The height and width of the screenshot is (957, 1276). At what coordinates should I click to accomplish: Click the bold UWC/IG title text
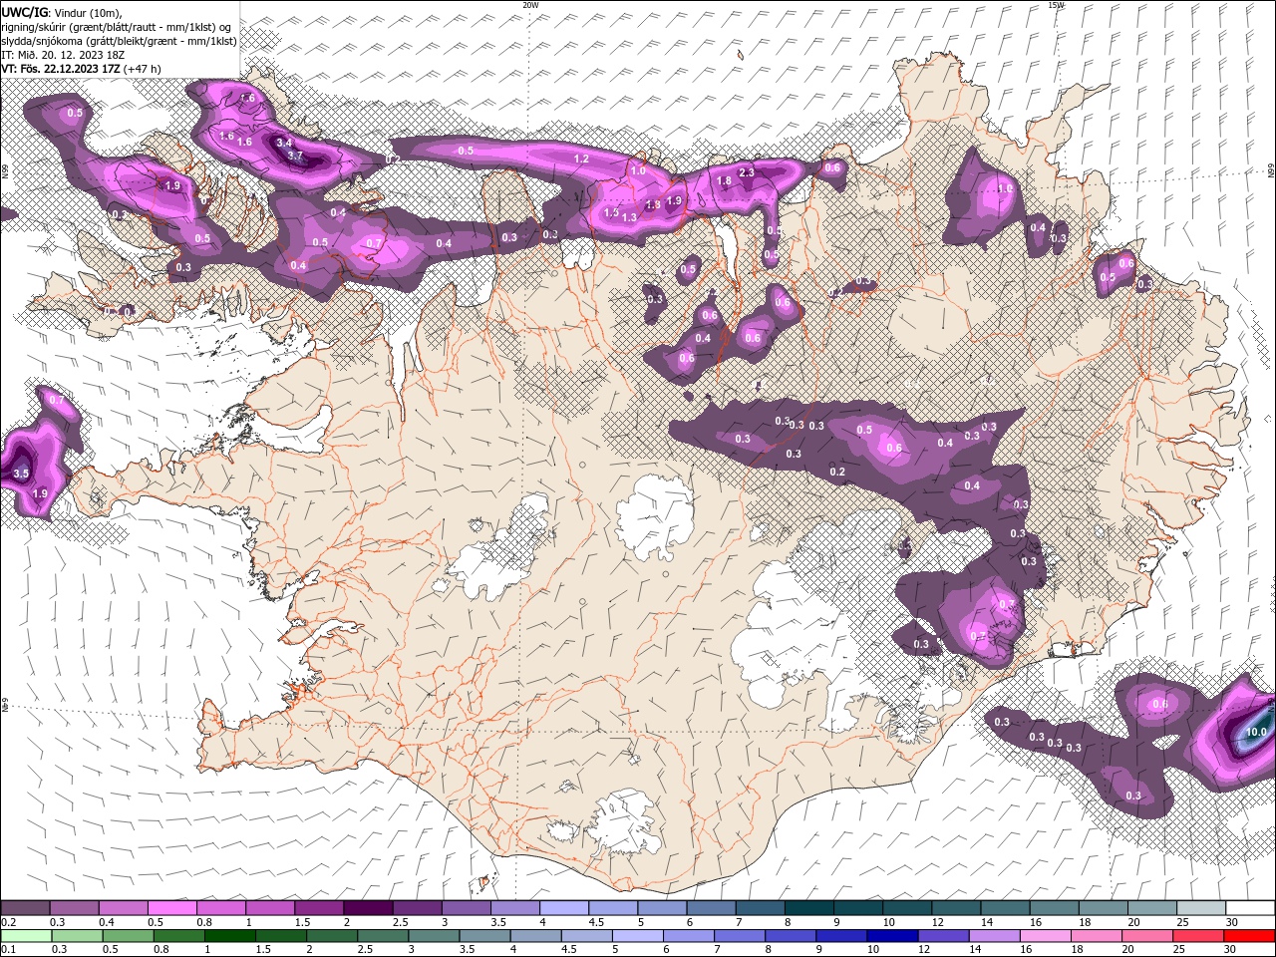click(25, 11)
